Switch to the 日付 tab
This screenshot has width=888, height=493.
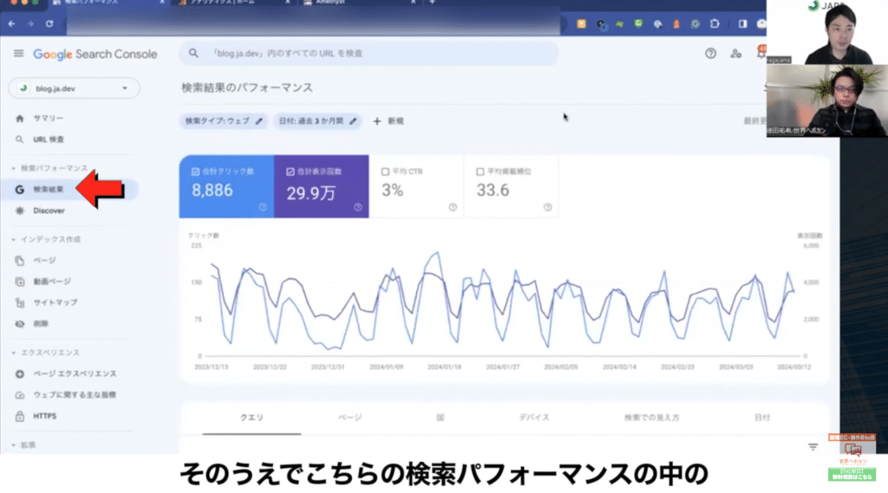(x=762, y=418)
